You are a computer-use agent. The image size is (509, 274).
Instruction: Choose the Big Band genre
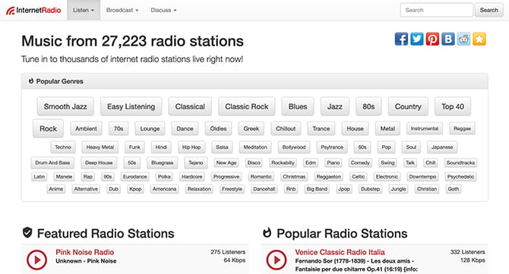(317, 189)
